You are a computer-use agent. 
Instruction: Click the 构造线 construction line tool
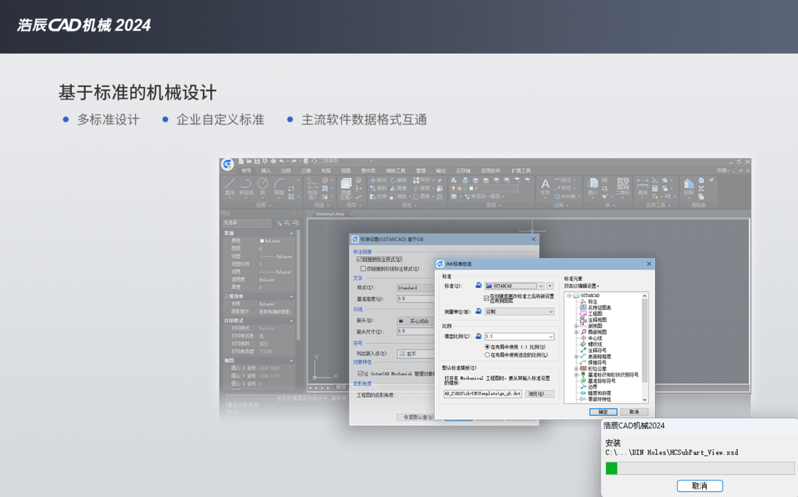point(313,188)
